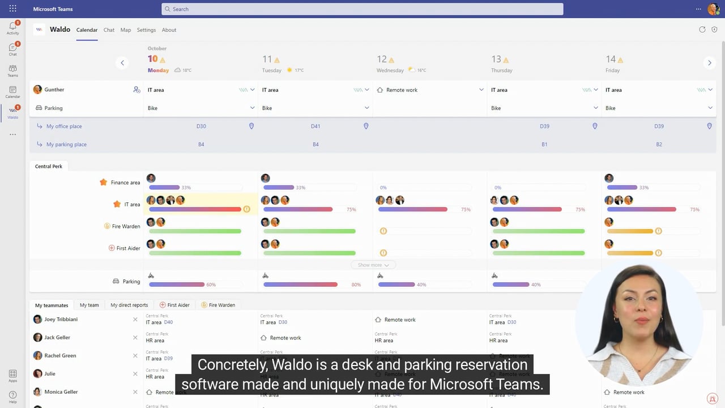Open the user profile avatar
This screenshot has height=408, width=725.
coord(713,9)
